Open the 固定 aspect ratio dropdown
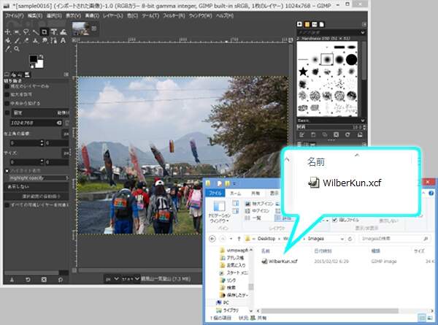 click(x=40, y=112)
